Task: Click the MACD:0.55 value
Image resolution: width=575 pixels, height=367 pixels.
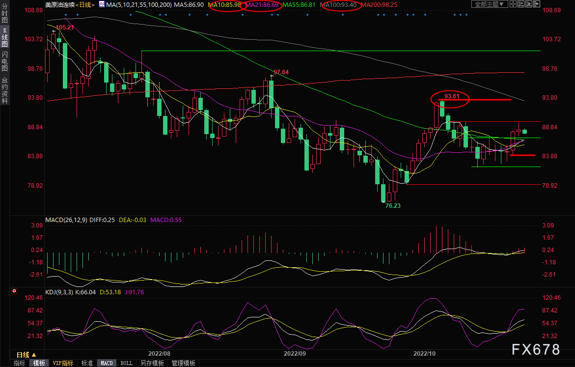Action: (166, 220)
